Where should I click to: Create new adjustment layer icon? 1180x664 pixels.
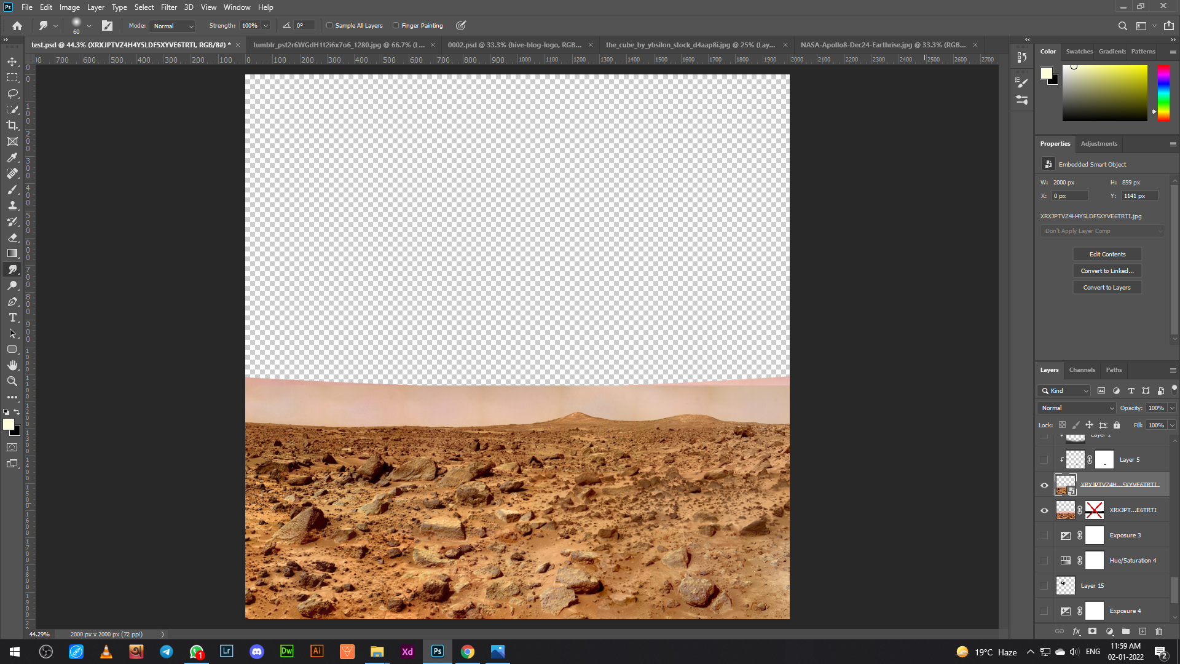(1109, 631)
